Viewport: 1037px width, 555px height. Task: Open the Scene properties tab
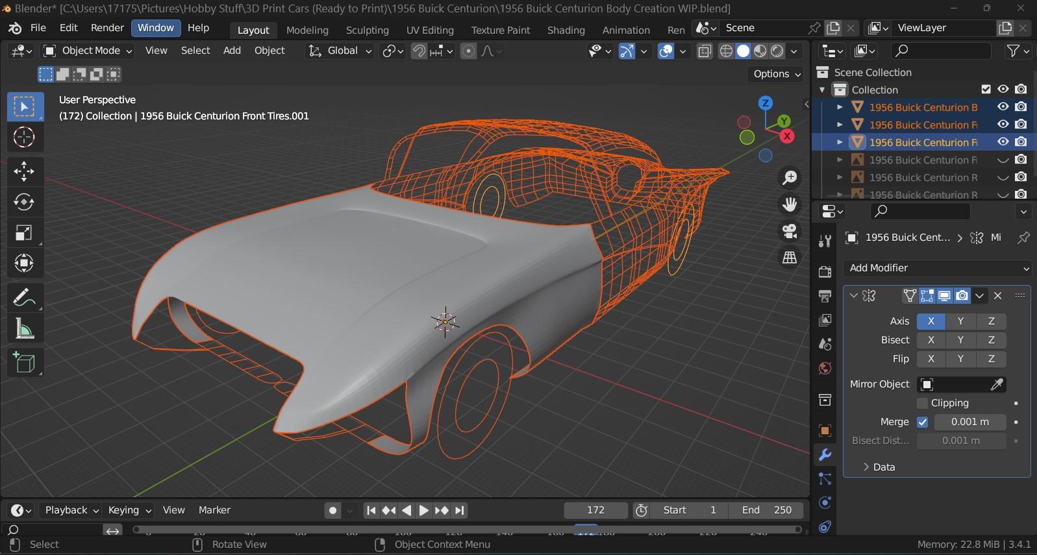click(825, 344)
